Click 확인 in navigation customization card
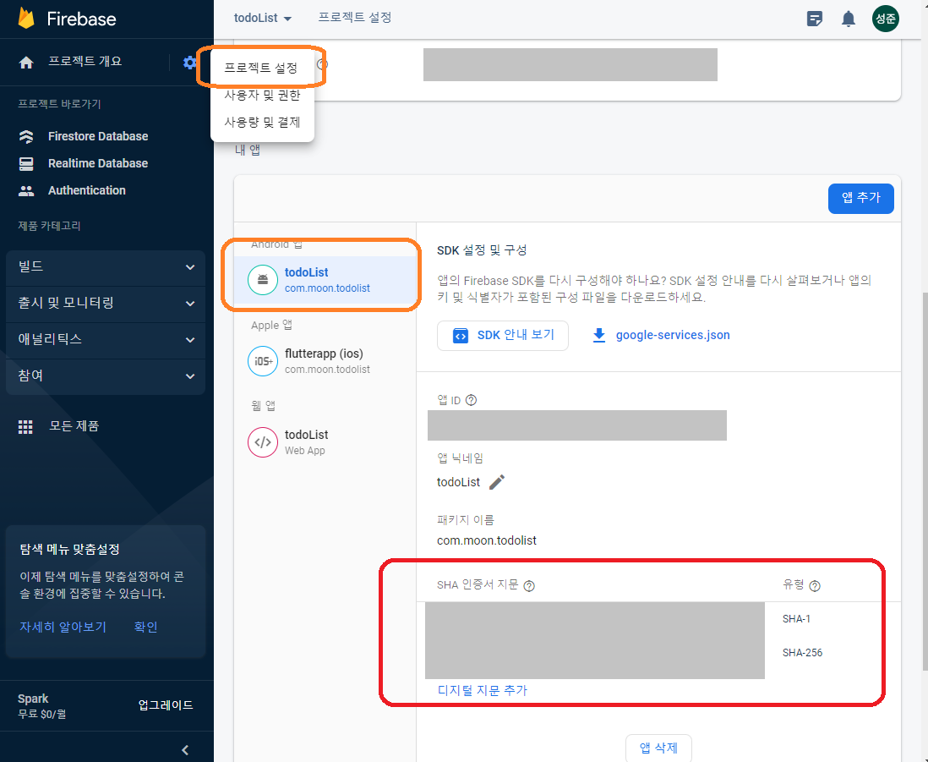Viewport: 928px width, 762px height. click(145, 627)
